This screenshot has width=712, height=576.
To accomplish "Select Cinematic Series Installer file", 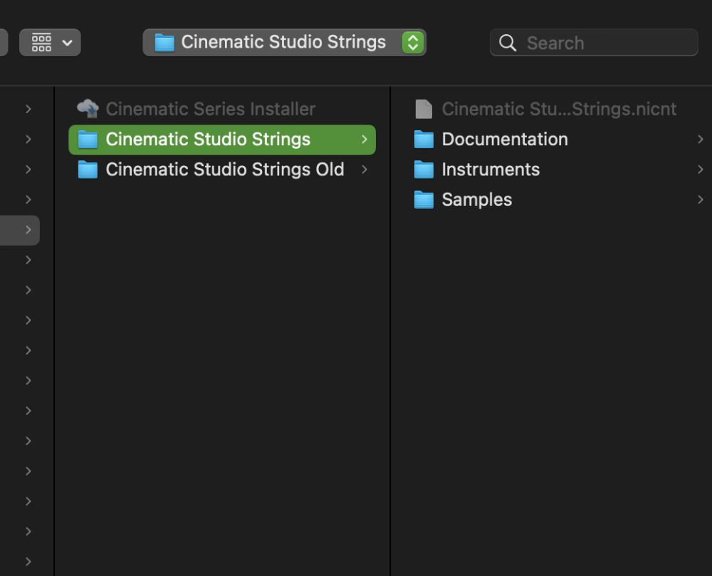I will point(221,109).
